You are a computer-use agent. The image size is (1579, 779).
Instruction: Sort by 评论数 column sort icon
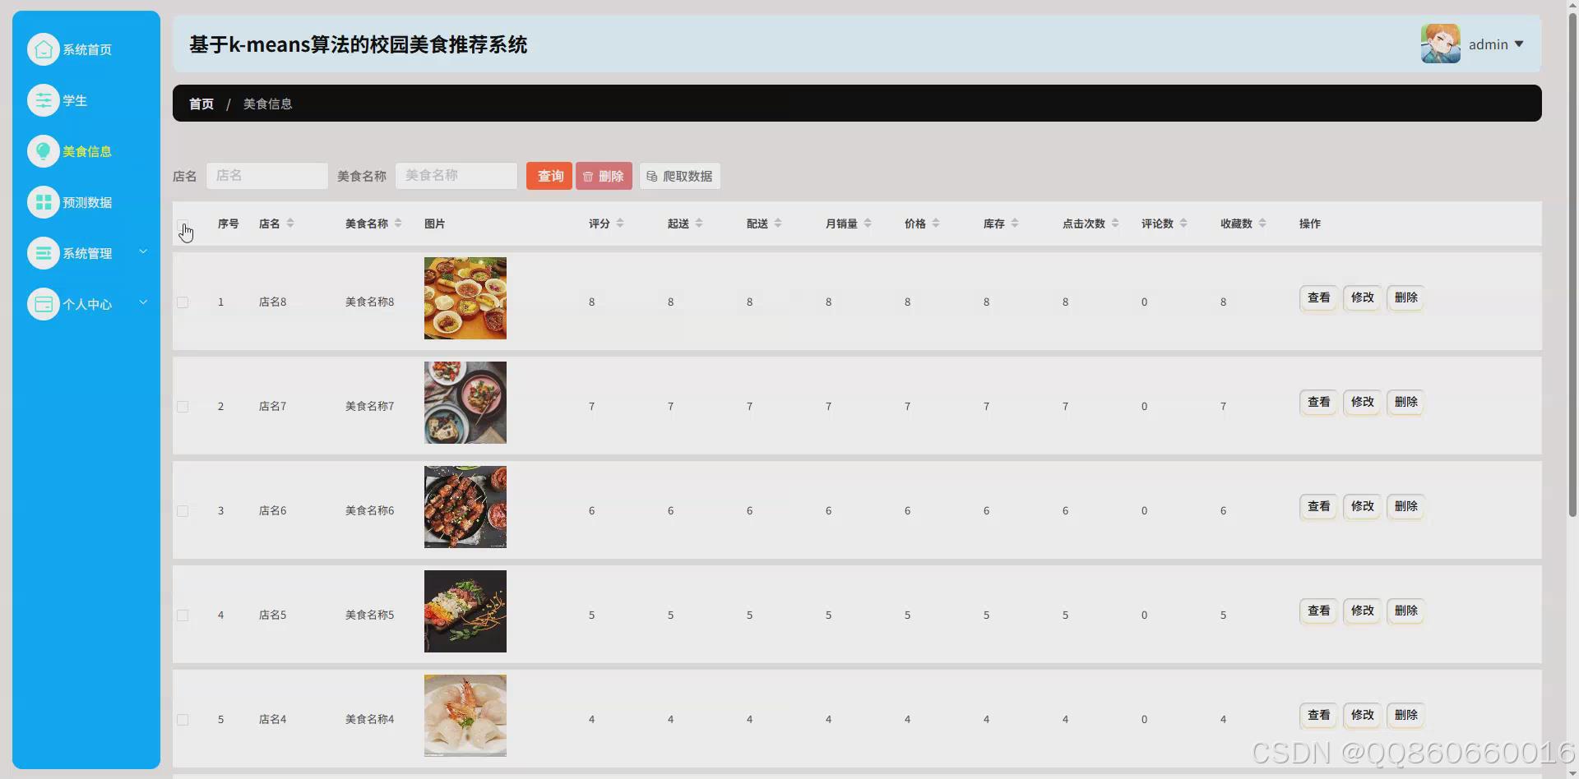[x=1183, y=224]
